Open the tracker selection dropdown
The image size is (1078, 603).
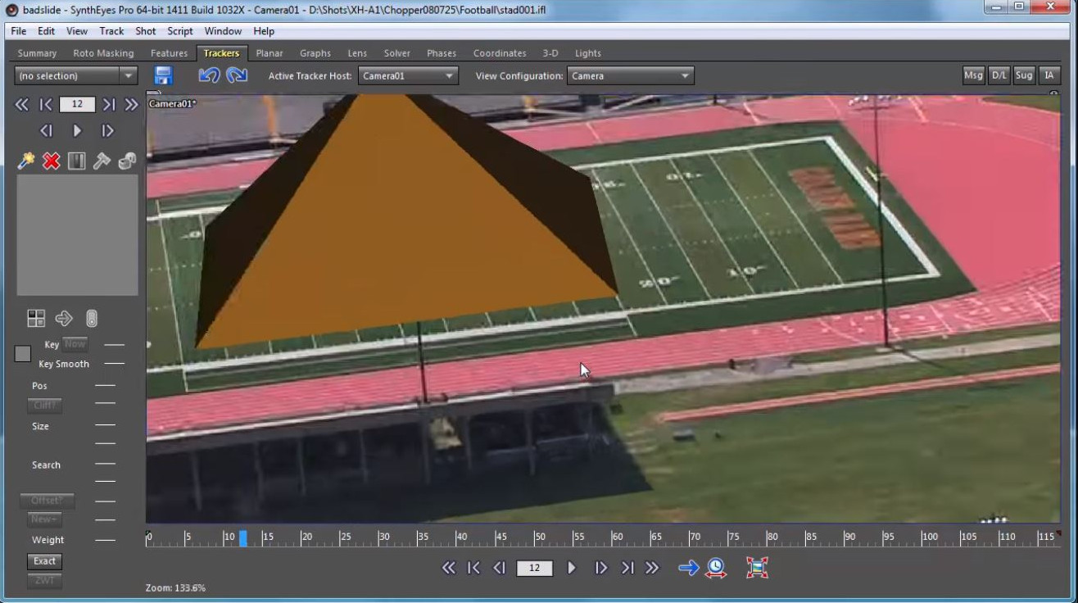pyautogui.click(x=75, y=75)
